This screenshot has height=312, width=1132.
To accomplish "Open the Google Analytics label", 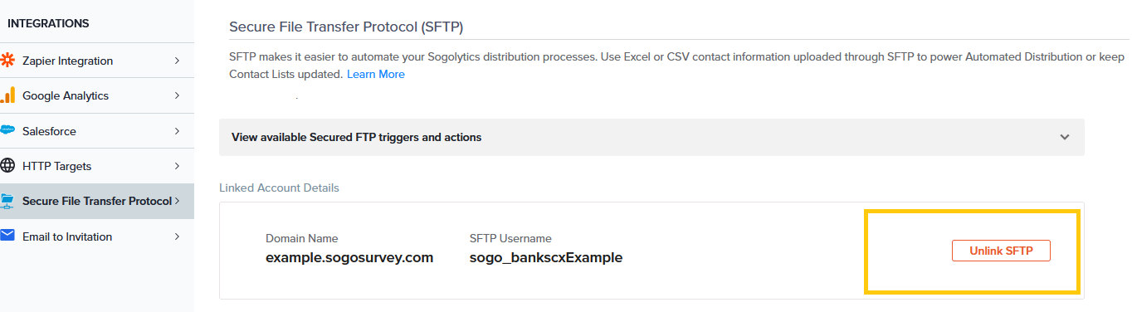I will [x=66, y=95].
